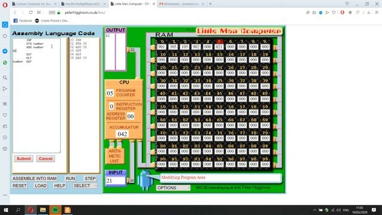Click Cancel under the assembly code

coord(45,159)
